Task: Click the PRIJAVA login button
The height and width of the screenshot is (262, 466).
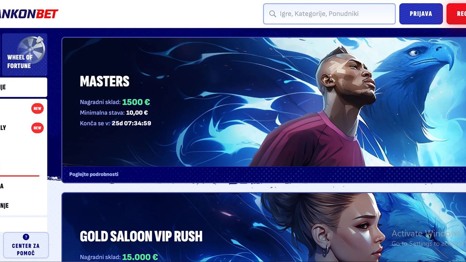Action: pos(421,14)
